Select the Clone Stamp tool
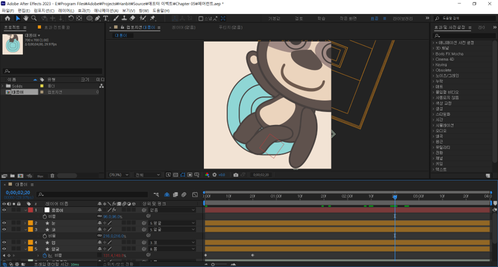The image size is (498, 267). 124,19
